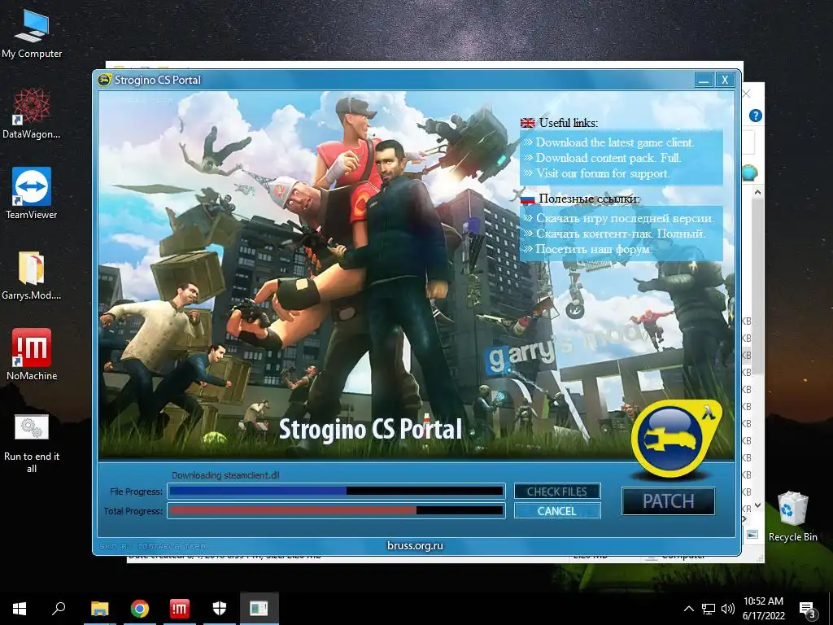The width and height of the screenshot is (833, 625).
Task: Click the clock showing 10:52 AM
Action: pos(763,601)
